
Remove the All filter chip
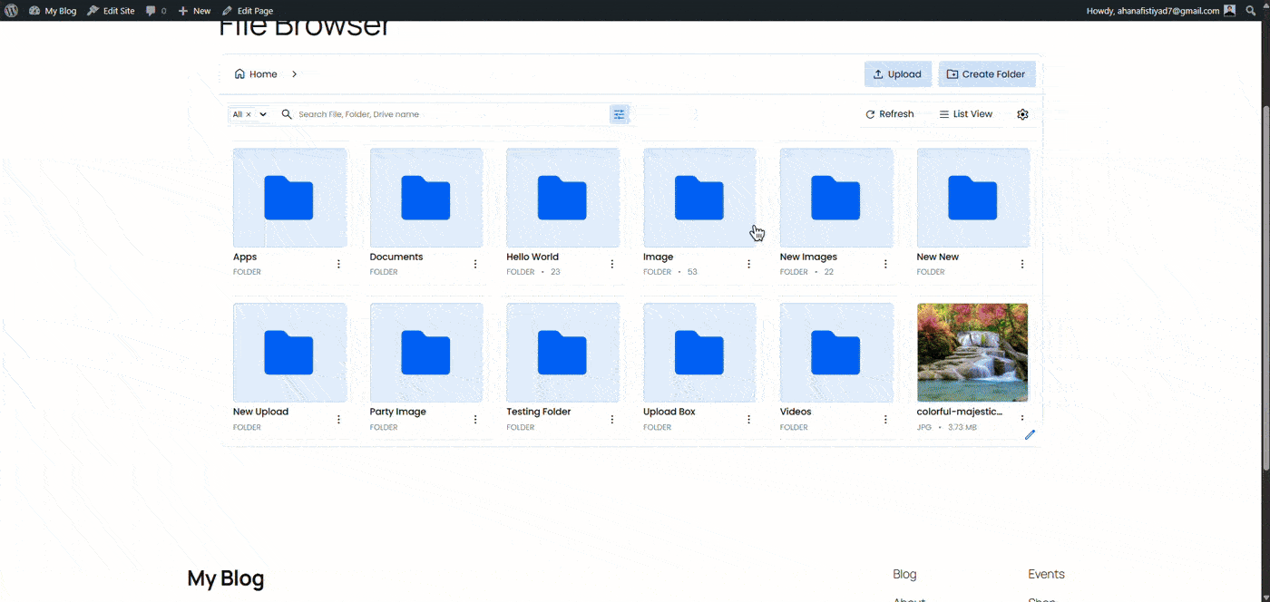(x=249, y=113)
